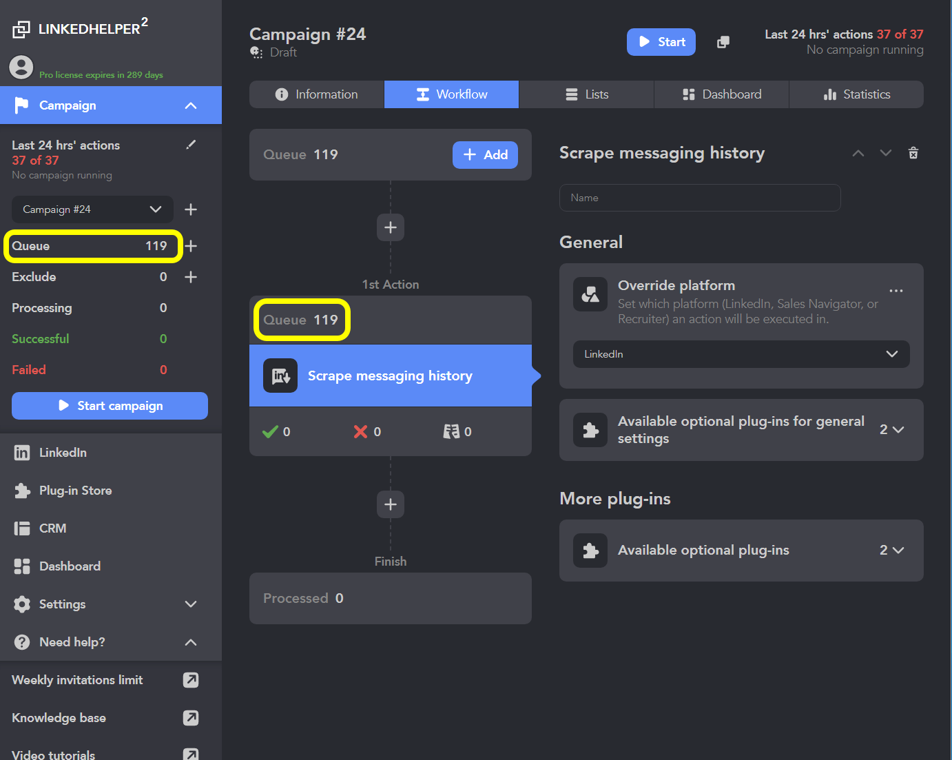The image size is (952, 760).
Task: Insert action with plus above 1st Action
Action: [391, 227]
